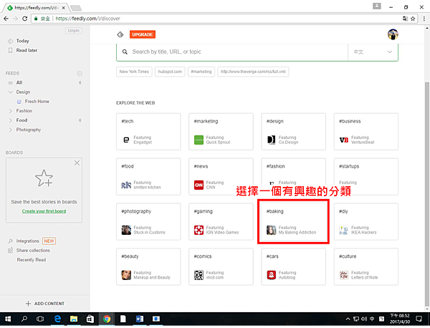This screenshot has height=328, width=430.
Task: Open the language dropdown 中文
Action: point(373,52)
